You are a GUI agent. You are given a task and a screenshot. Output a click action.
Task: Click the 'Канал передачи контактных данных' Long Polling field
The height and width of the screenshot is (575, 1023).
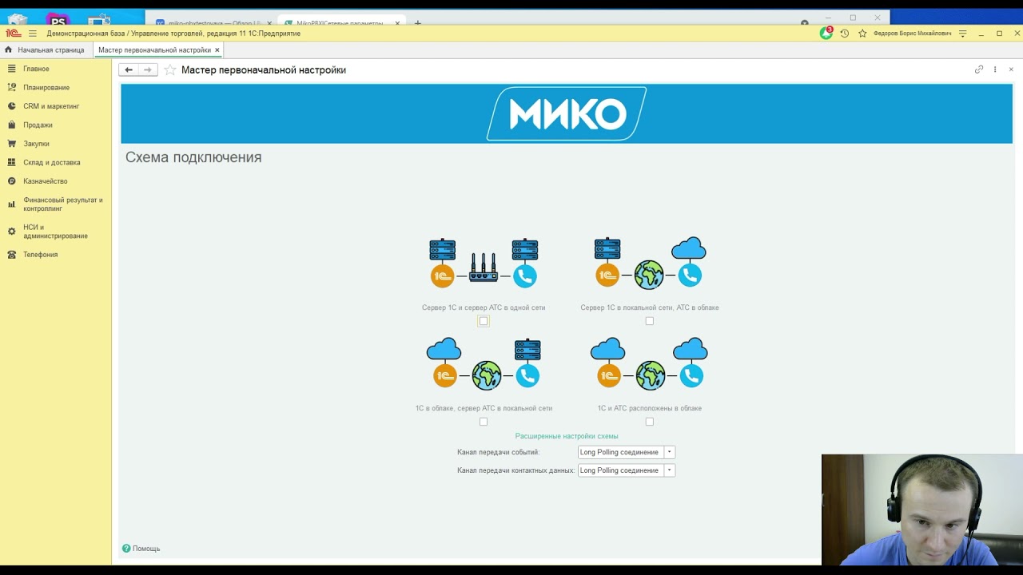621,470
